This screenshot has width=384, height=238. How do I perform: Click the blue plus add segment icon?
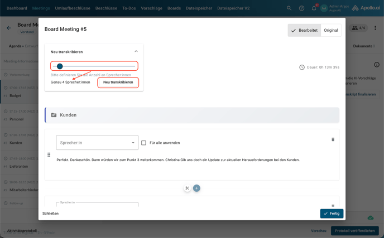click(x=196, y=188)
